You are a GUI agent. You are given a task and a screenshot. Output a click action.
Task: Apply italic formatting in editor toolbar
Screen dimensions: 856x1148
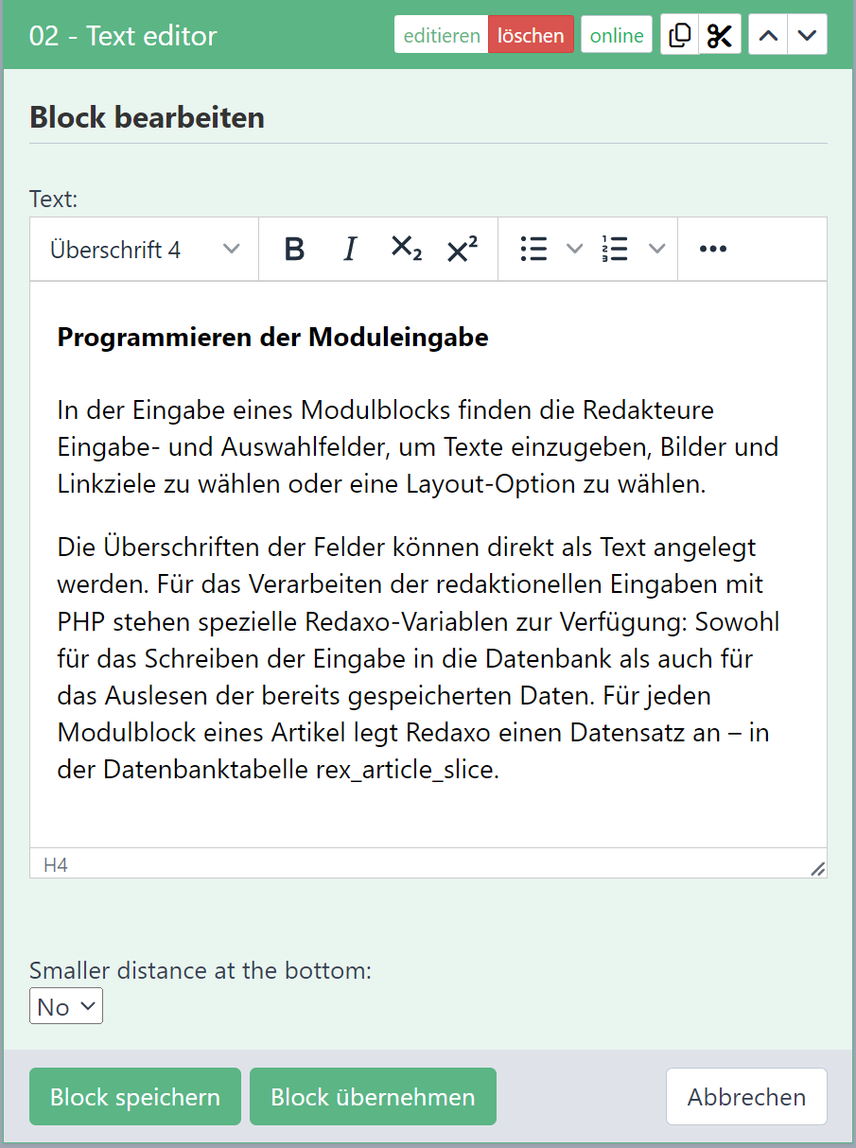(x=350, y=250)
